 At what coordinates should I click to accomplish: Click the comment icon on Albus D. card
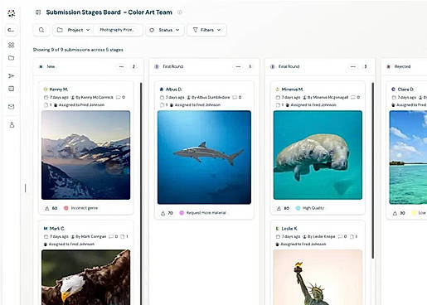click(235, 97)
